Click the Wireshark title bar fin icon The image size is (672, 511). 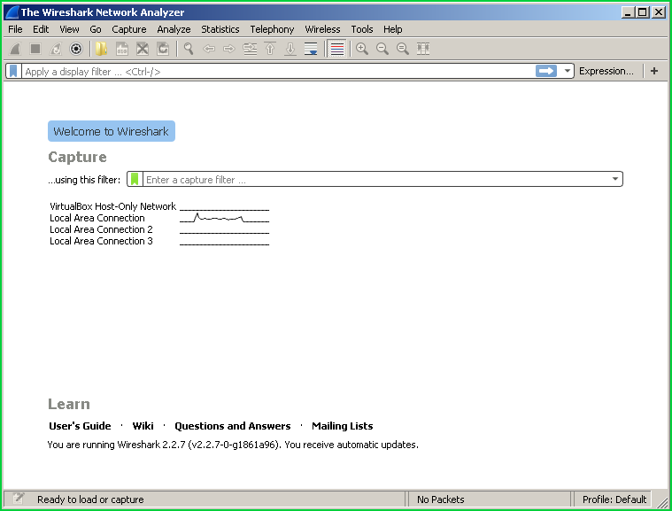pos(12,12)
